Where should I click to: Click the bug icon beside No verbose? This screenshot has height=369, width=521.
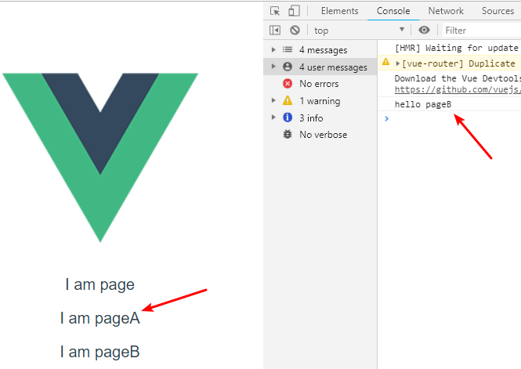(288, 135)
